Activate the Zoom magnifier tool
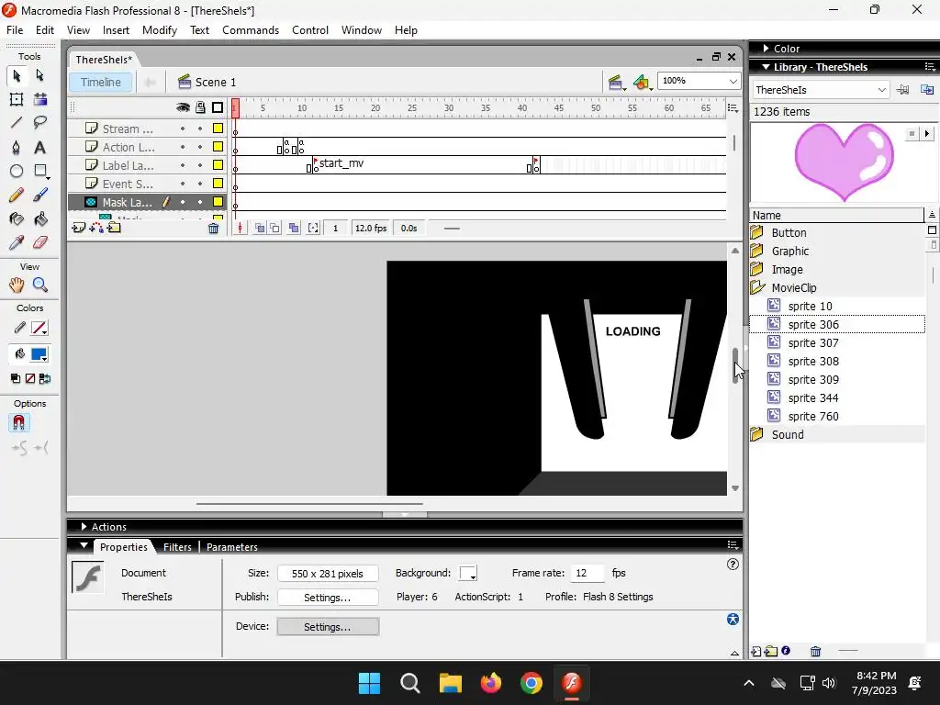The height and width of the screenshot is (705, 940). [40, 285]
